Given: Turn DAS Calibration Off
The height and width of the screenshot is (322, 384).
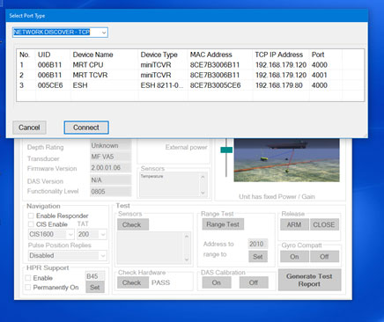Looking at the screenshot, I should [254, 282].
